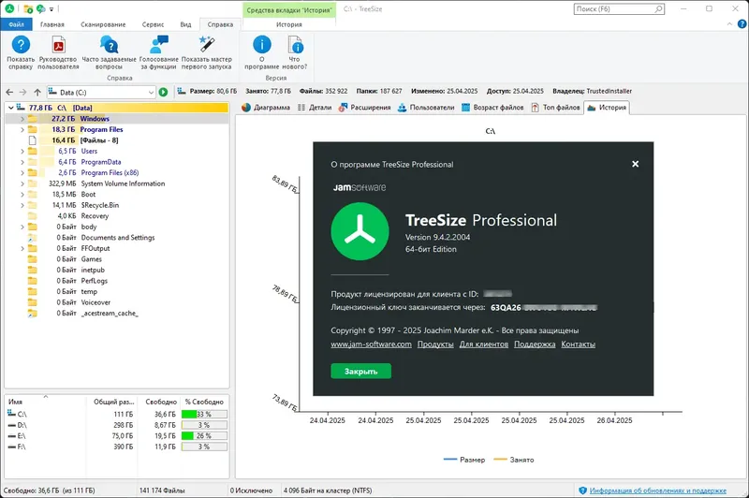Click the О программе ribbon icon

[261, 45]
